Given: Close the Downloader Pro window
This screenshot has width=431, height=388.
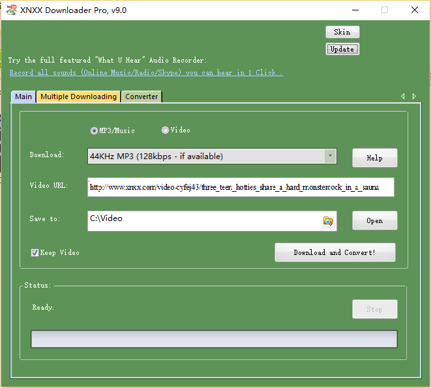Looking at the screenshot, I should 415,10.
